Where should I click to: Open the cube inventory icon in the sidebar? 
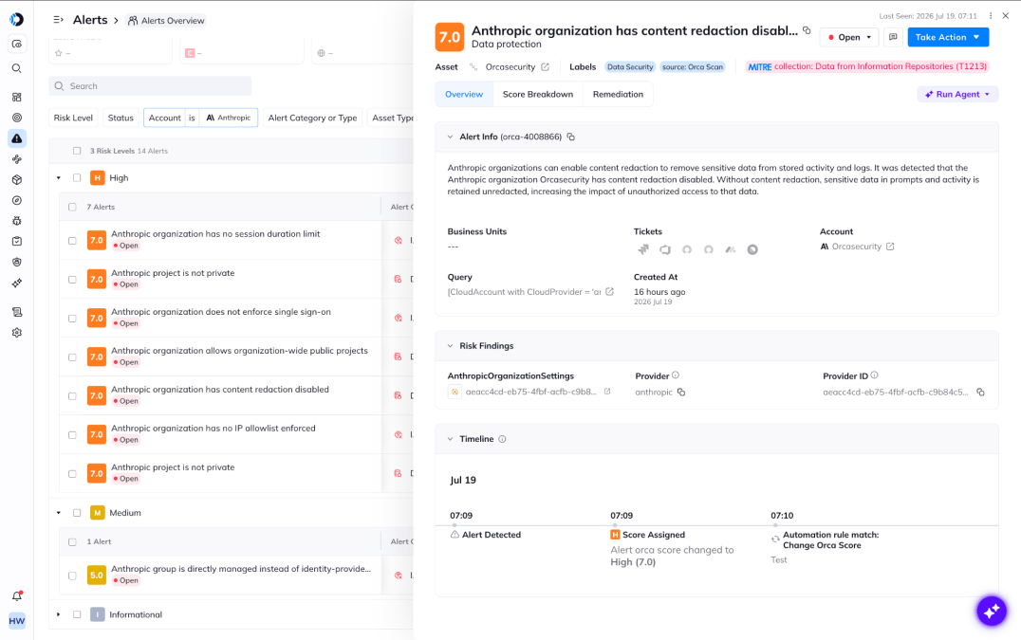click(x=17, y=180)
